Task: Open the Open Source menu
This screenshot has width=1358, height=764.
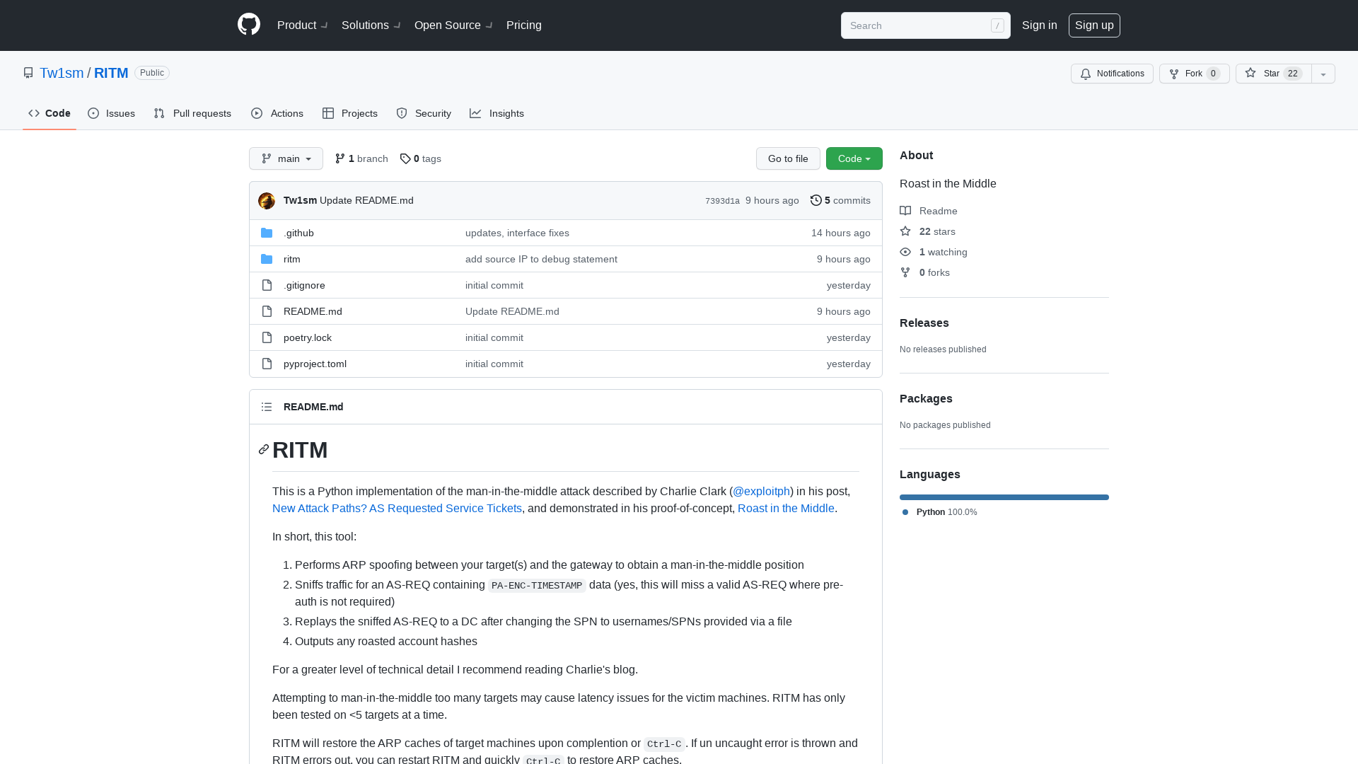Action: pyautogui.click(x=452, y=25)
